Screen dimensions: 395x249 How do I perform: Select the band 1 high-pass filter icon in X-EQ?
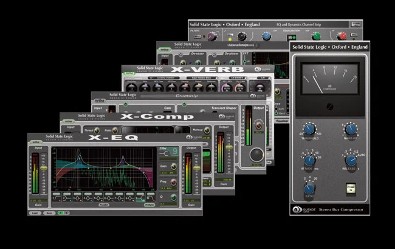click(57, 197)
